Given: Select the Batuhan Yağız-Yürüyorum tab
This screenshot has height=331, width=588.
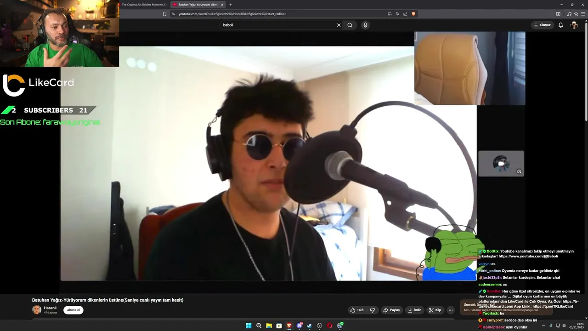Looking at the screenshot, I should click(x=198, y=5).
